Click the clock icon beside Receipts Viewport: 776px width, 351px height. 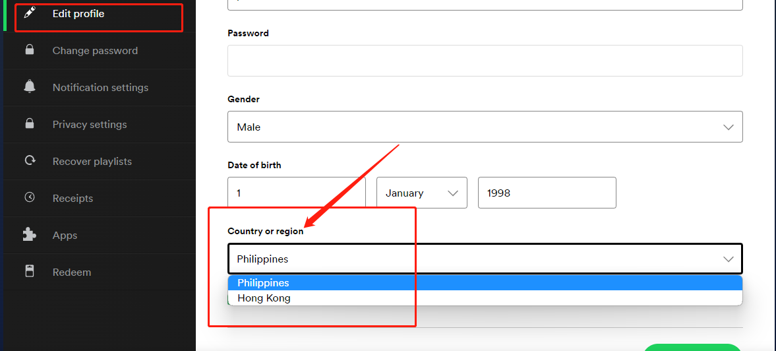point(30,198)
